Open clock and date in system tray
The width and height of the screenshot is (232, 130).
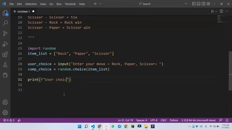[x=225, y=126]
